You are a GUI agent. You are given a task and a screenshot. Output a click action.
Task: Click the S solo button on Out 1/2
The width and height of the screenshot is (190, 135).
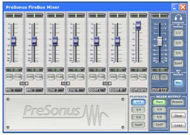pos(156,77)
